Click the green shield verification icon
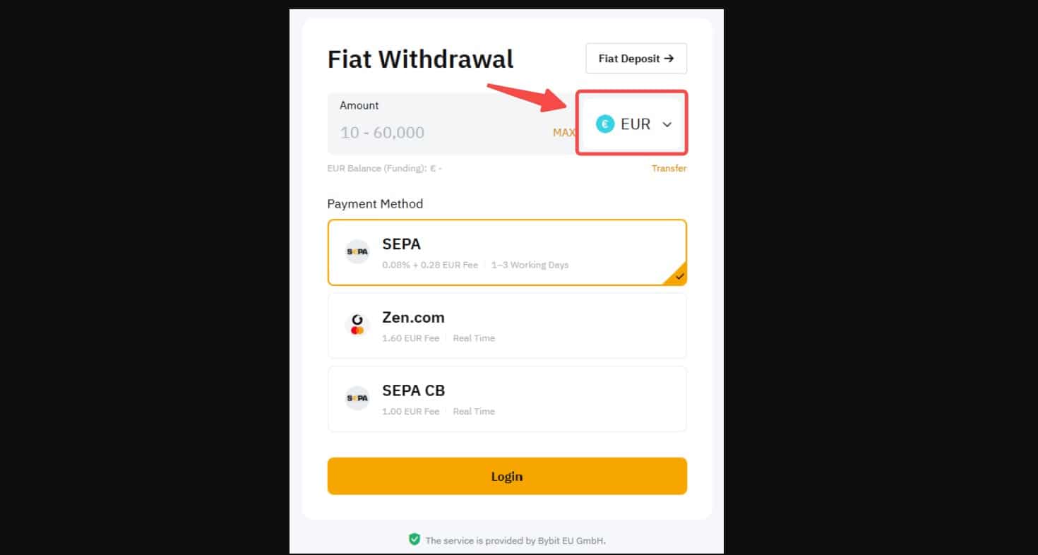This screenshot has height=555, width=1038. (x=414, y=539)
